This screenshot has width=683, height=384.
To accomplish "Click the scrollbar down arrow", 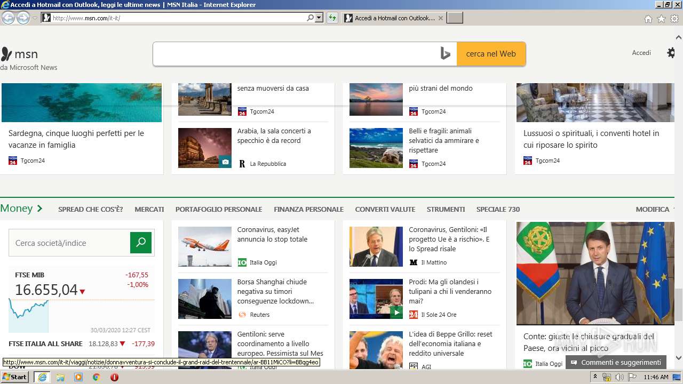I will [x=679, y=358].
